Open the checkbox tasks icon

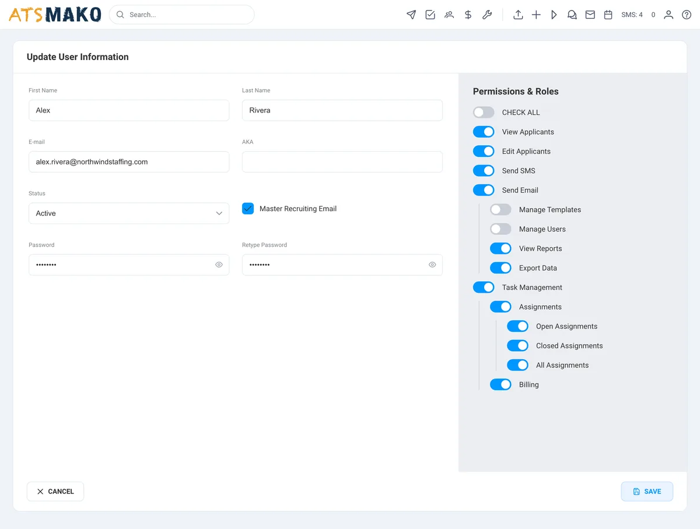[430, 15]
